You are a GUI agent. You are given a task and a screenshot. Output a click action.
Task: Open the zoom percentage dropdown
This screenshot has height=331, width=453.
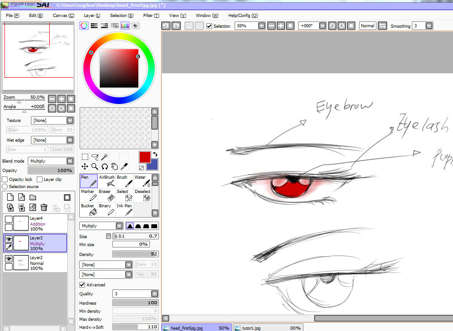click(261, 25)
